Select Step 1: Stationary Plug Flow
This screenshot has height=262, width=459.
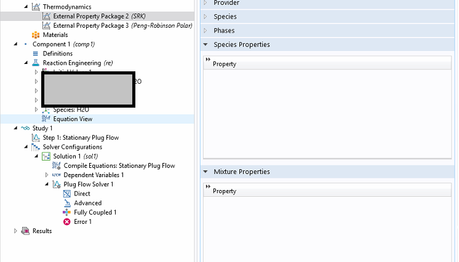tap(81, 138)
